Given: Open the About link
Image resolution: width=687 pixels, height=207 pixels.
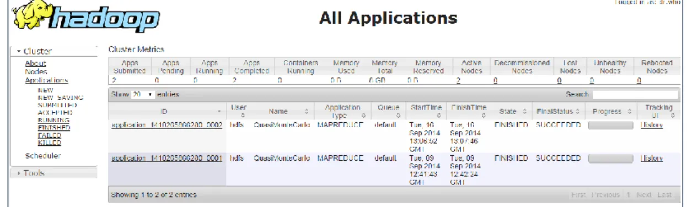Looking at the screenshot, I should (x=35, y=63).
